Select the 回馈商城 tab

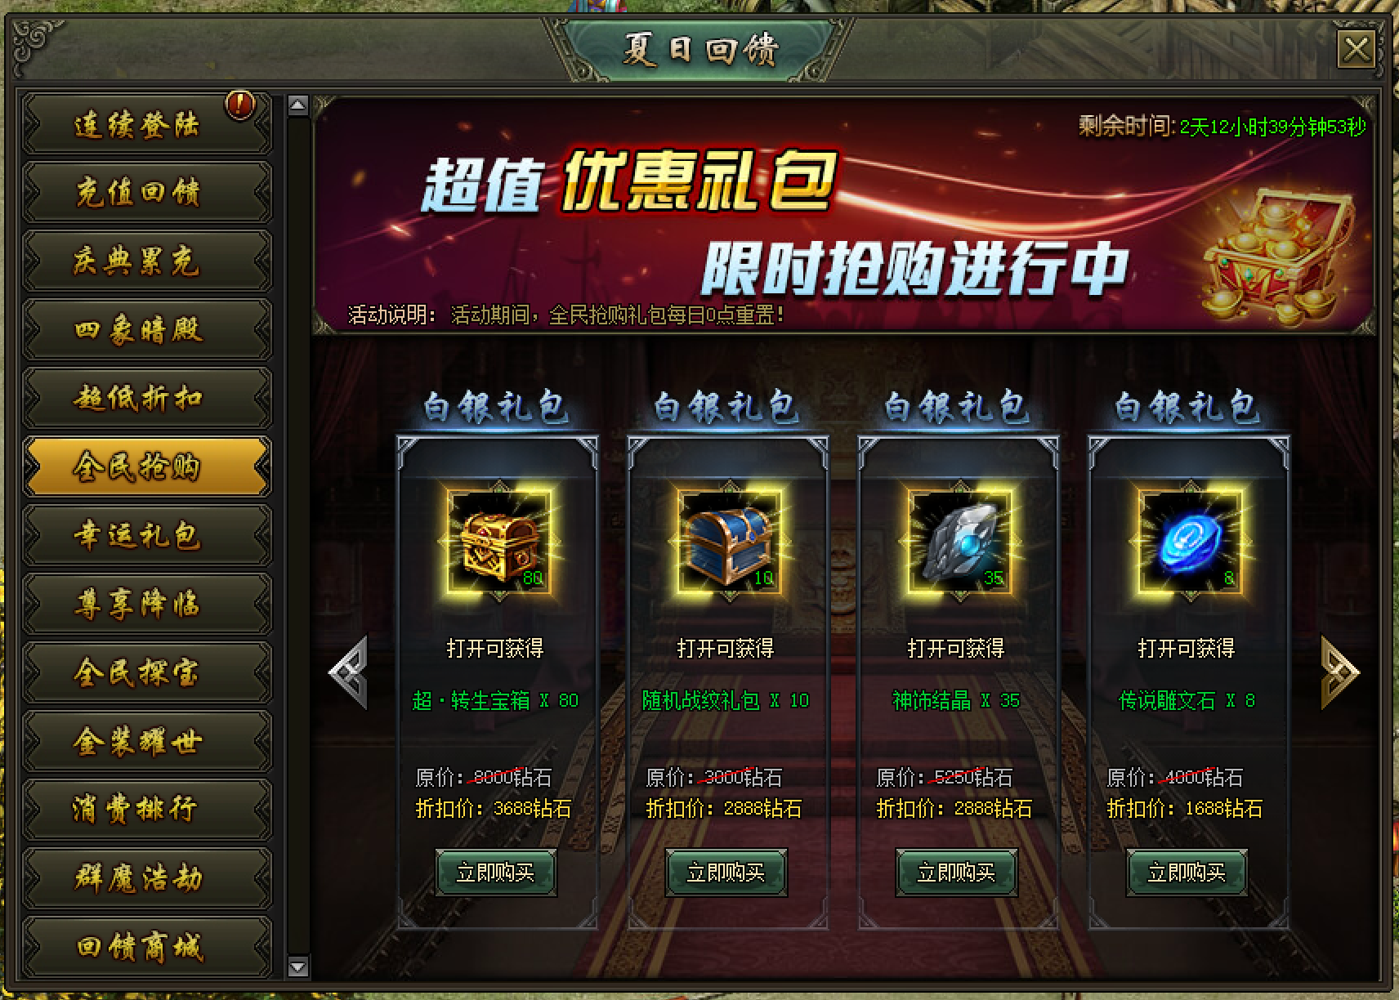click(147, 948)
